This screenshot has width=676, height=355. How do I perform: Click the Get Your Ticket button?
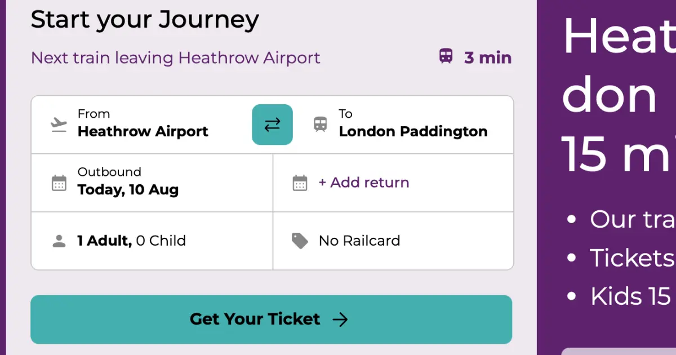[272, 319]
